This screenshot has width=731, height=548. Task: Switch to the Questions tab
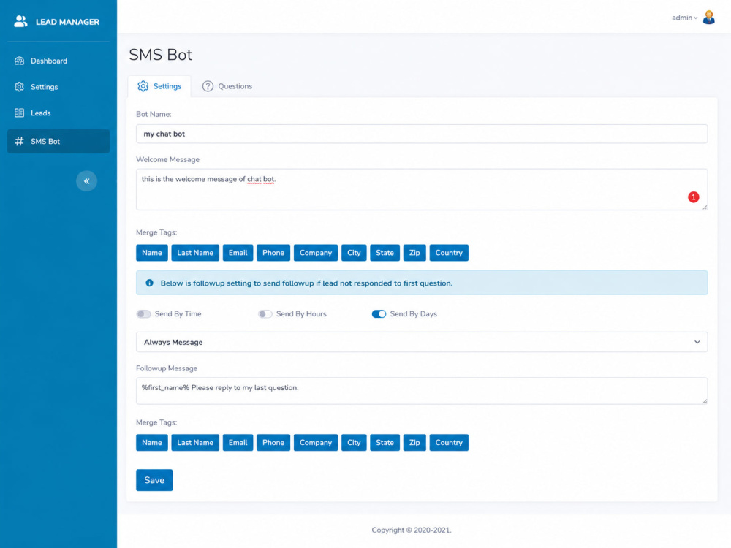point(227,86)
